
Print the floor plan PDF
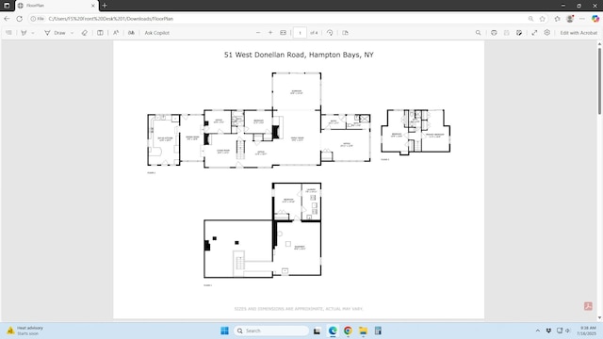click(494, 33)
